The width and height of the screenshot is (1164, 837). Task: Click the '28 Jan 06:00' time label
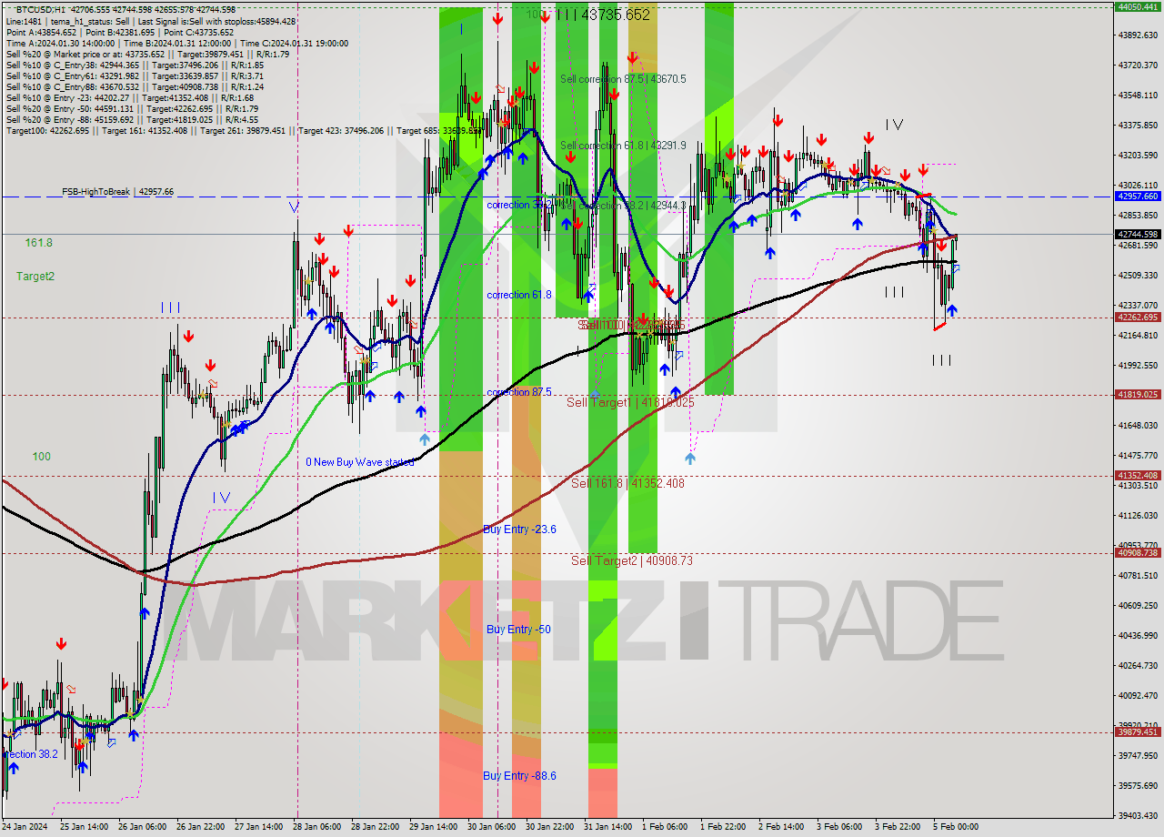tap(317, 827)
